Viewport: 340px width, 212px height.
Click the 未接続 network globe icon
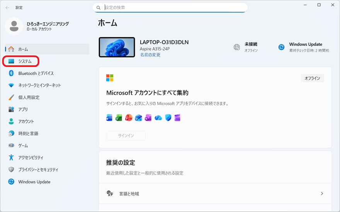237,47
